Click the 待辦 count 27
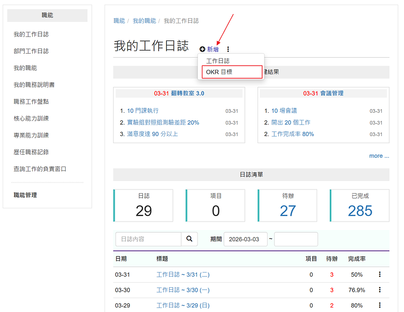The height and width of the screenshot is (312, 404). [288, 211]
